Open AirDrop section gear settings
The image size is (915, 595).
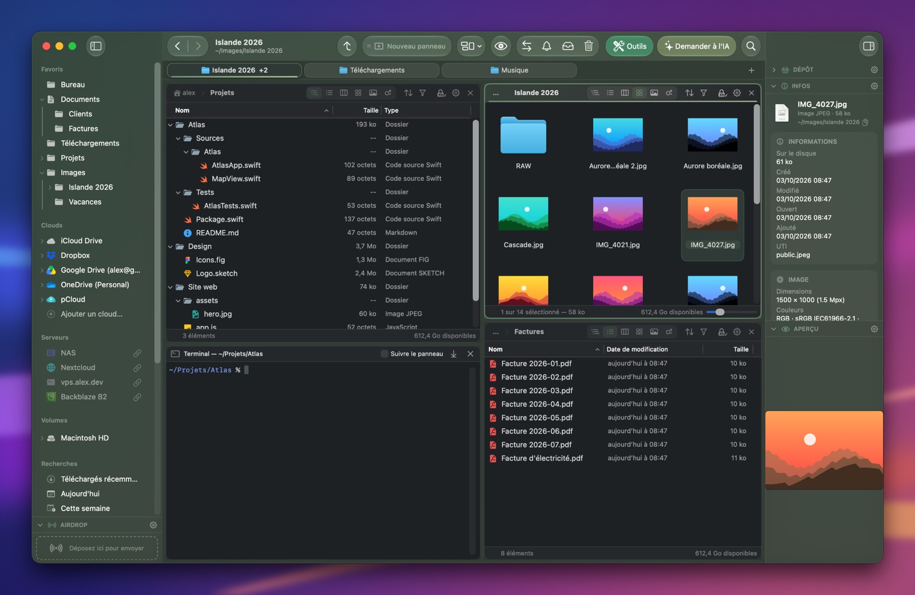153,525
